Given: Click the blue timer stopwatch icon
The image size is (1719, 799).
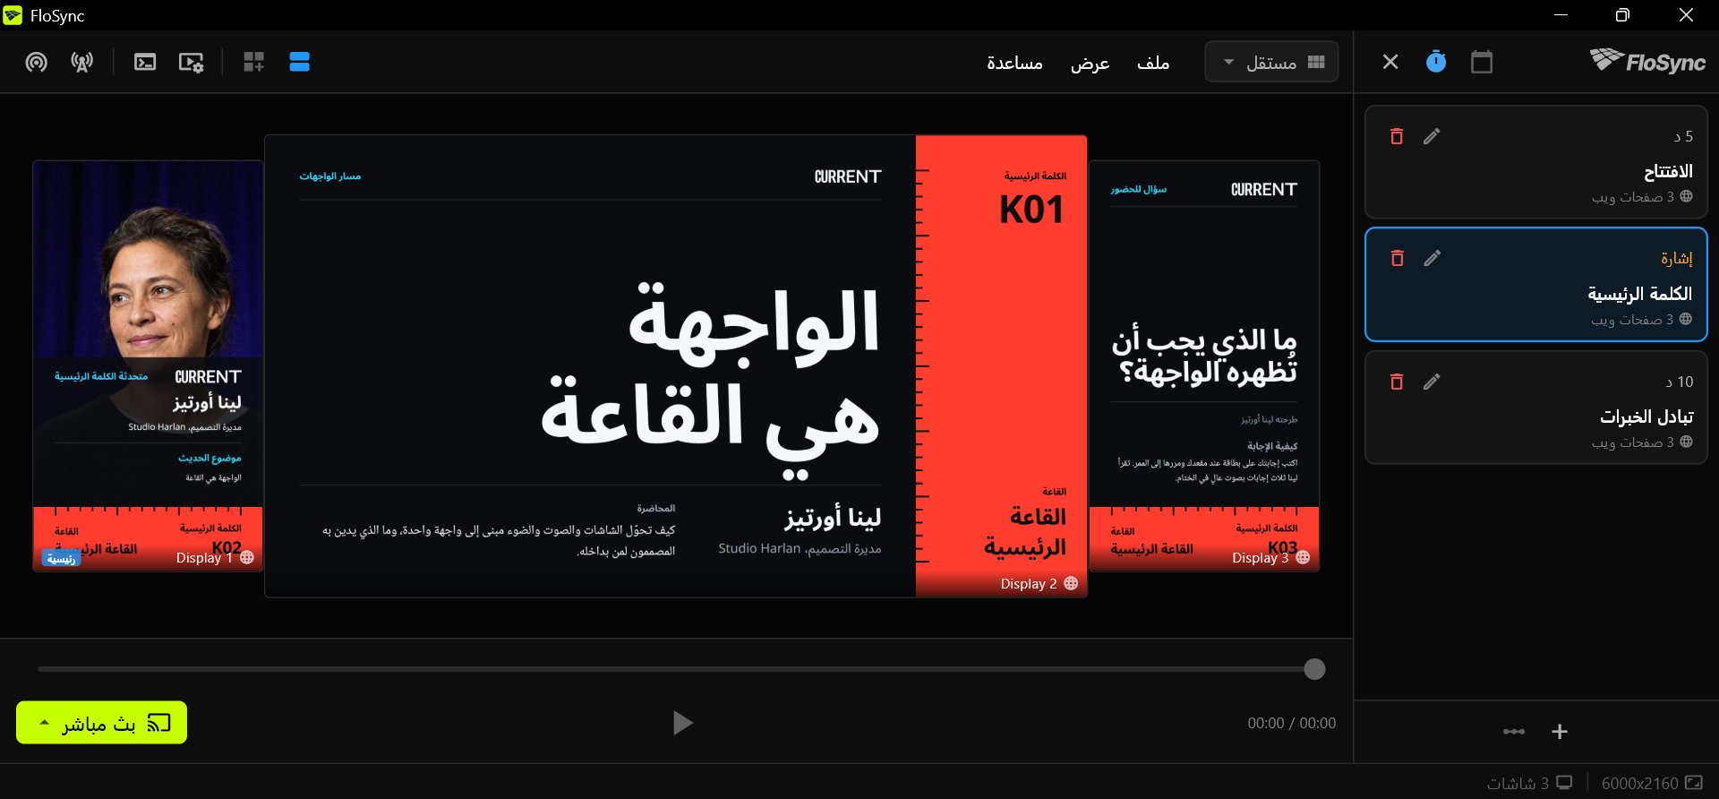Looking at the screenshot, I should (1436, 62).
